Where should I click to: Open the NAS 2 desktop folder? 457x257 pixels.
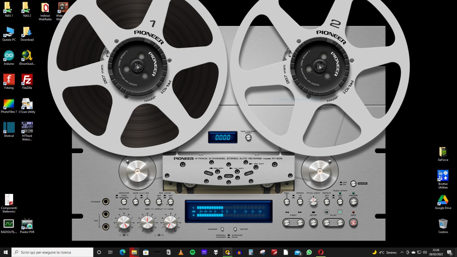pos(27,10)
